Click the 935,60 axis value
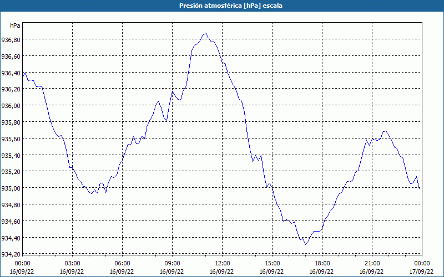 tap(11, 139)
